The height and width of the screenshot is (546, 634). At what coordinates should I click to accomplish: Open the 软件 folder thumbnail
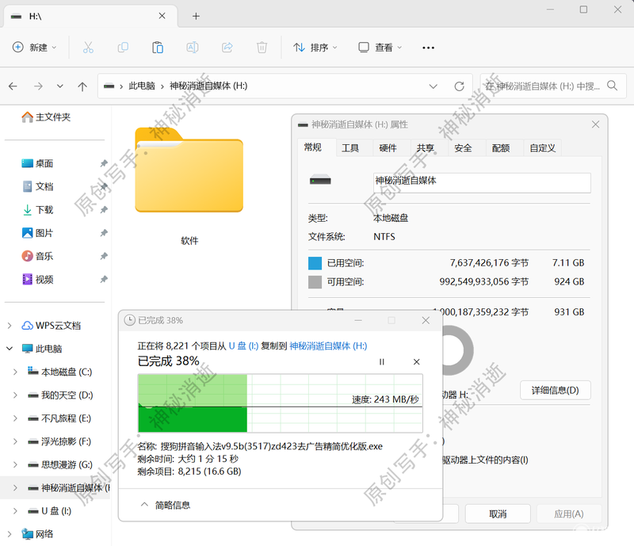pyautogui.click(x=189, y=170)
